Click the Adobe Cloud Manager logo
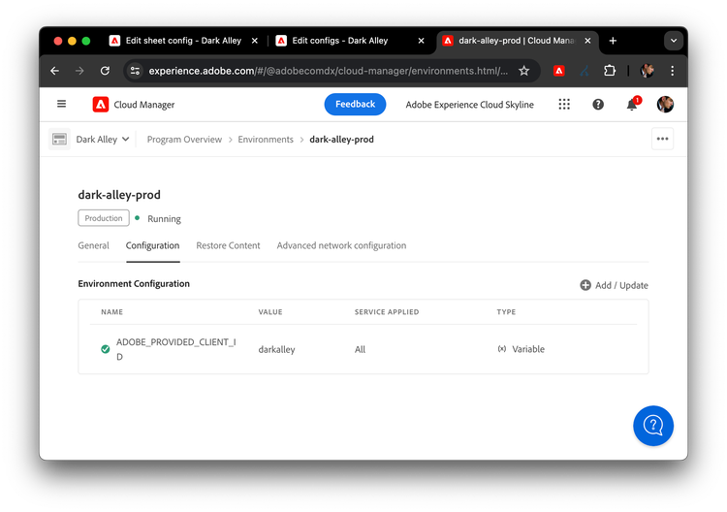Viewport: 727px width, 512px height. coord(101,105)
